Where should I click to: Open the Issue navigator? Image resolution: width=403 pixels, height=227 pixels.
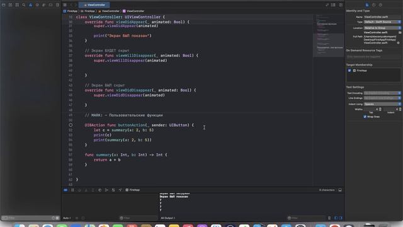(x=30, y=5)
